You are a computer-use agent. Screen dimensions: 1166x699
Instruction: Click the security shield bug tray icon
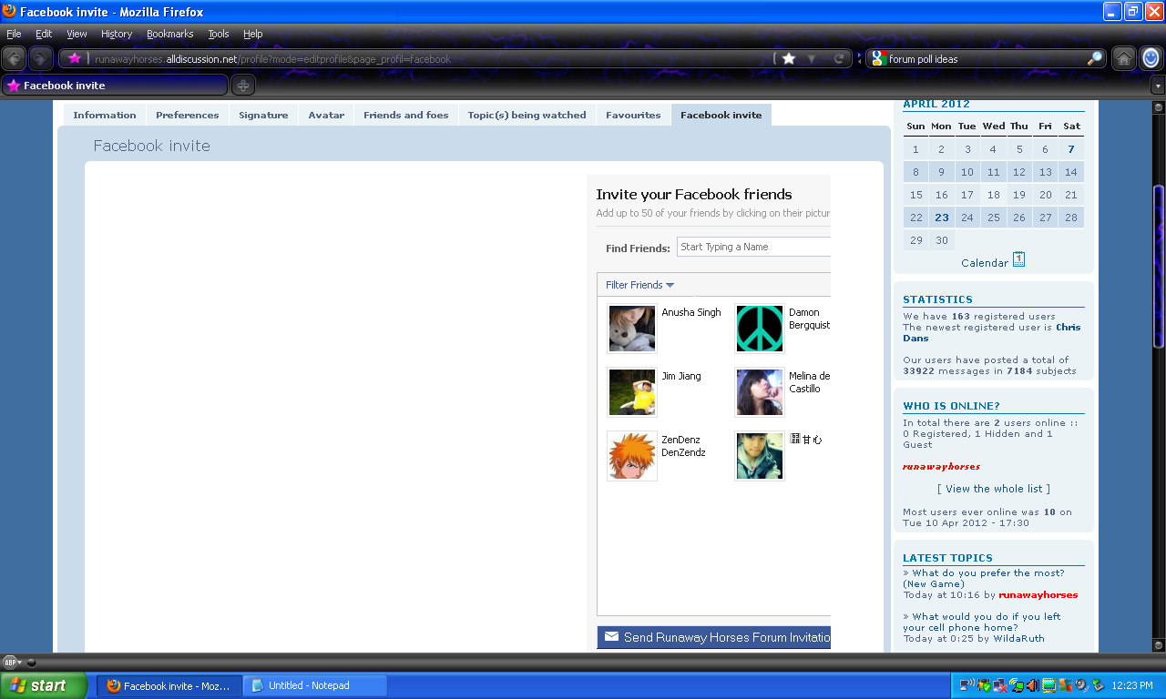[984, 685]
